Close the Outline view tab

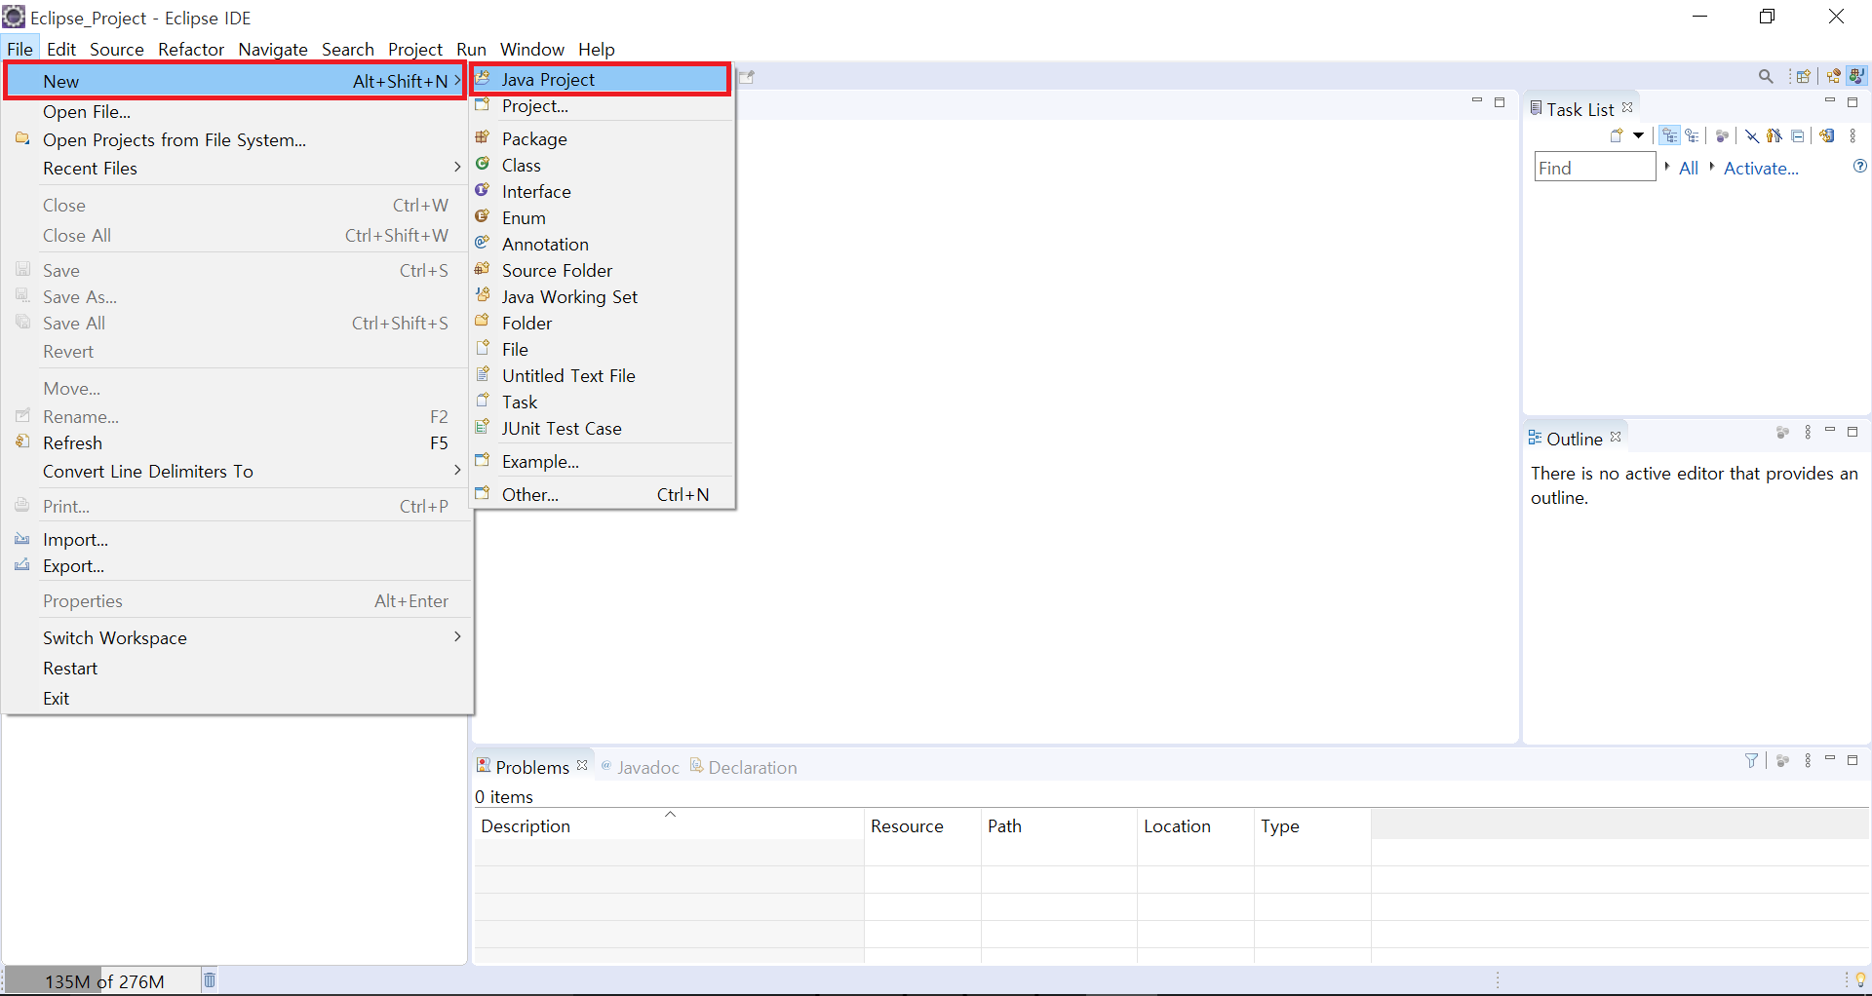pyautogui.click(x=1616, y=437)
